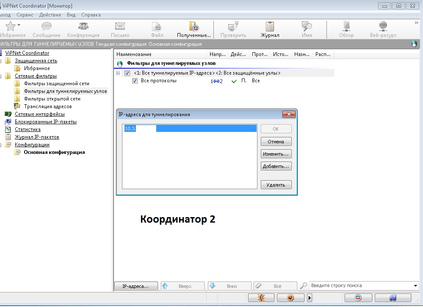The width and height of the screenshot is (423, 307).
Task: Click the globe icon in the header bar
Action: (414, 44)
